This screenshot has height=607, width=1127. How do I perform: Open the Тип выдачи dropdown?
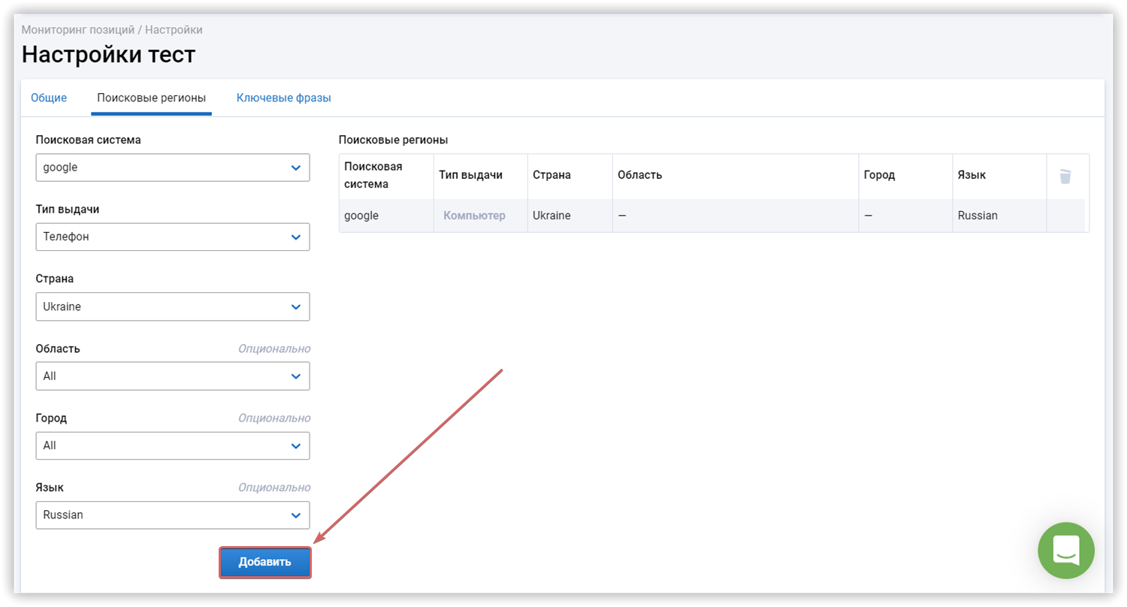[x=173, y=237]
